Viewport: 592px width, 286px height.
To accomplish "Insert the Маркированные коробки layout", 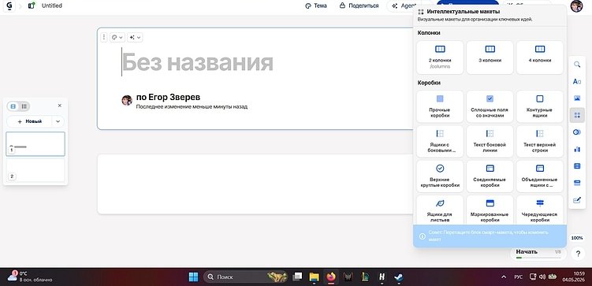I will pyautogui.click(x=490, y=210).
